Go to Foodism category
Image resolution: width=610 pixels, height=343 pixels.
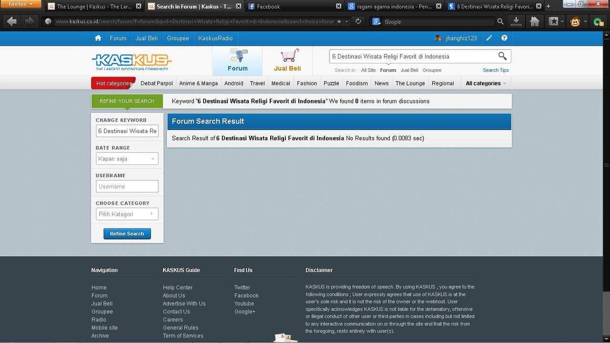357,83
